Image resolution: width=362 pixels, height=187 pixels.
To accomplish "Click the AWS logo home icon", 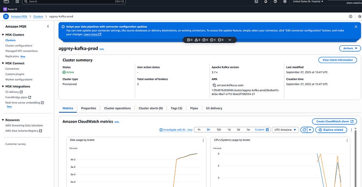I will coord(6,1).
